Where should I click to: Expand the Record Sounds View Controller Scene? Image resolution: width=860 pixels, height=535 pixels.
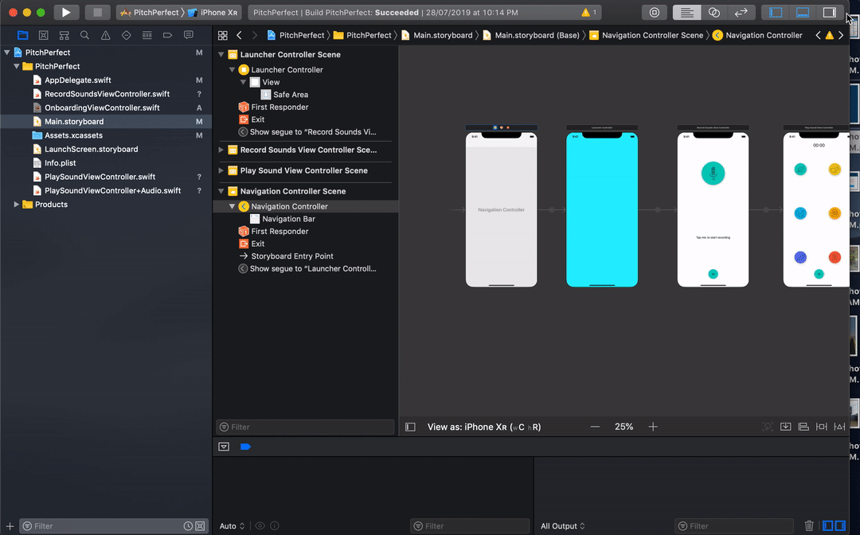221,150
